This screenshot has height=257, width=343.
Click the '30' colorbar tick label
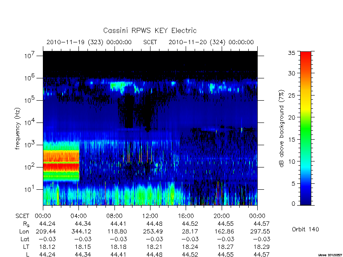tap(292, 73)
